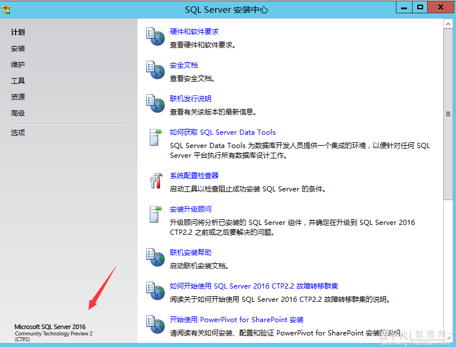Click the globe icon beside 联机安装帮助
Viewport: 456px width, 347px height.
[x=155, y=257]
